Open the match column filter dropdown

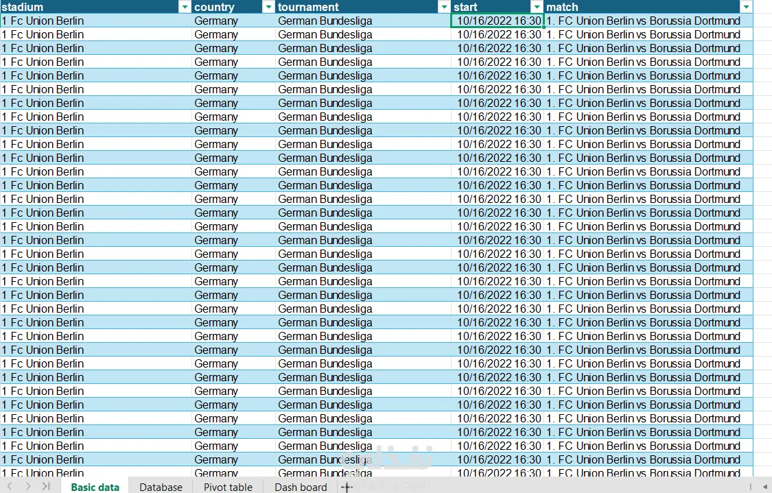pos(747,7)
